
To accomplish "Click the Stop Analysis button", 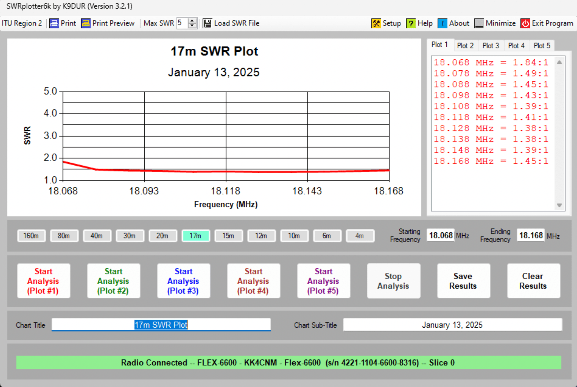I will [x=393, y=281].
